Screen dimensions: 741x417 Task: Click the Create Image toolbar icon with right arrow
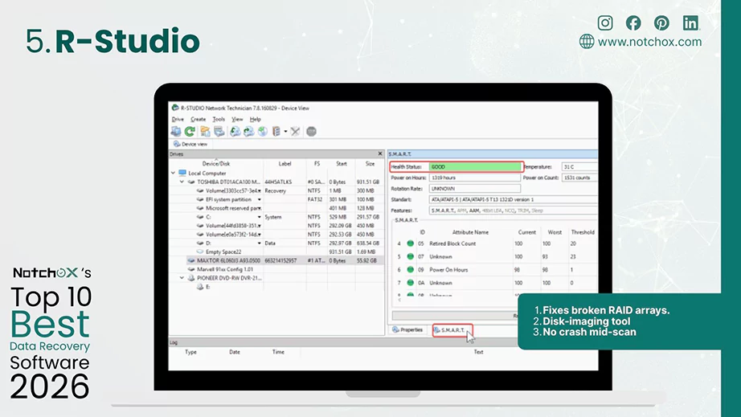coord(248,131)
